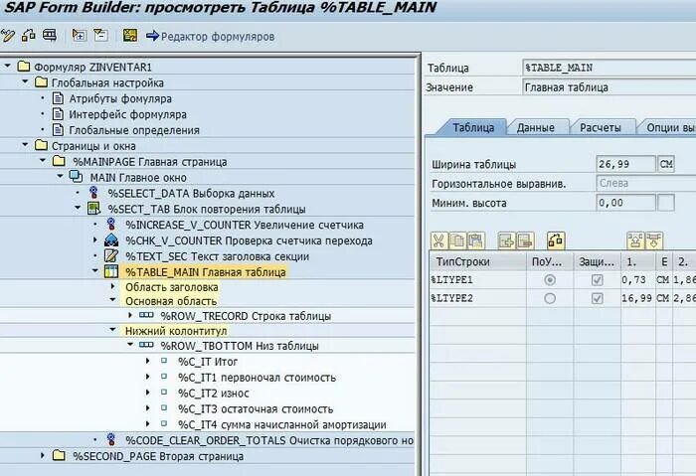Toggle protection checkbox for %LTYPE2

point(597,298)
